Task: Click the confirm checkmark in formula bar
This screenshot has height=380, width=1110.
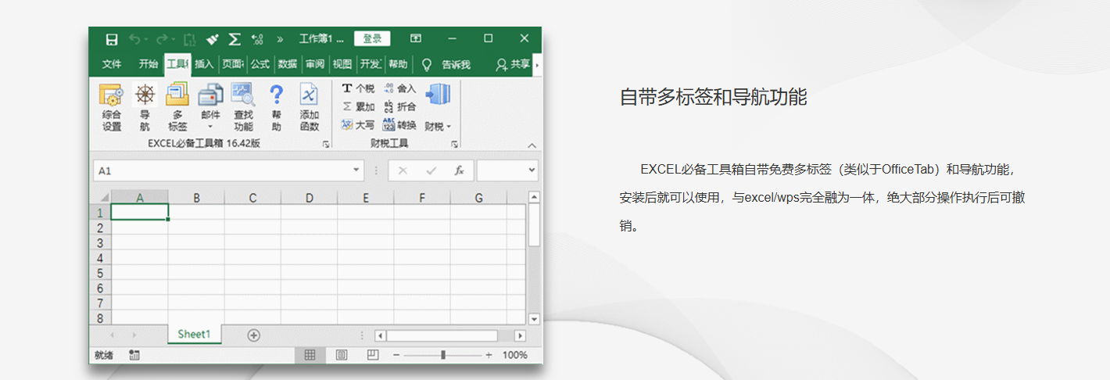Action: (431, 170)
